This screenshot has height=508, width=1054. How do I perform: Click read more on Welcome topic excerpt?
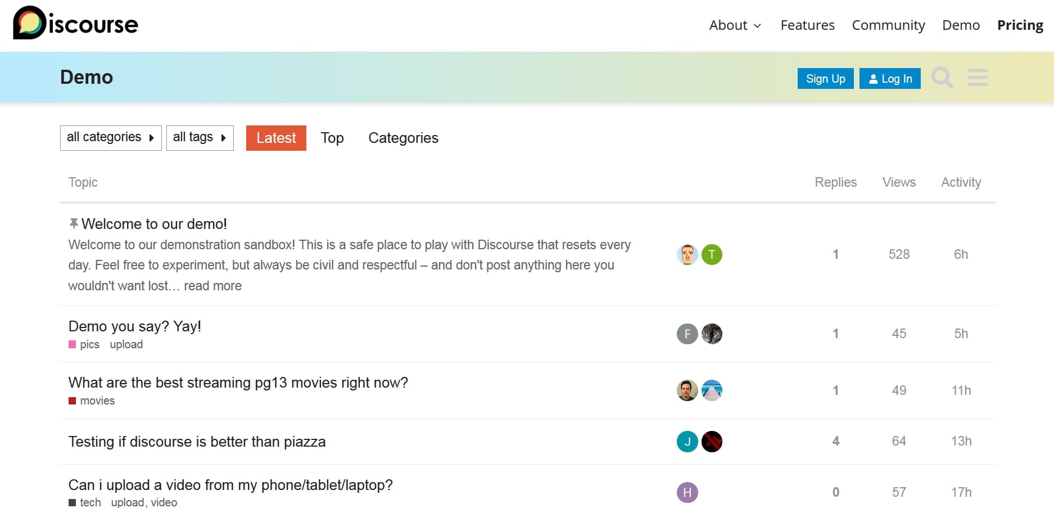pos(212,286)
